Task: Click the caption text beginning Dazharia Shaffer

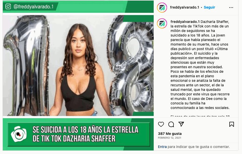Action: [200, 65]
